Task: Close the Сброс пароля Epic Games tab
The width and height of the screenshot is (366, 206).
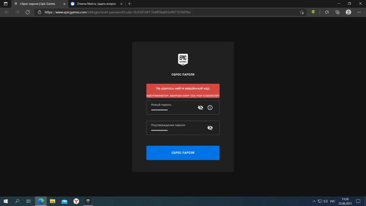Action: click(x=64, y=4)
